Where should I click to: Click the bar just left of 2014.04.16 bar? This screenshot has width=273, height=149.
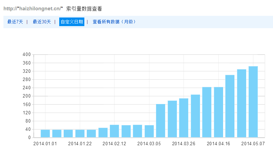207,112
